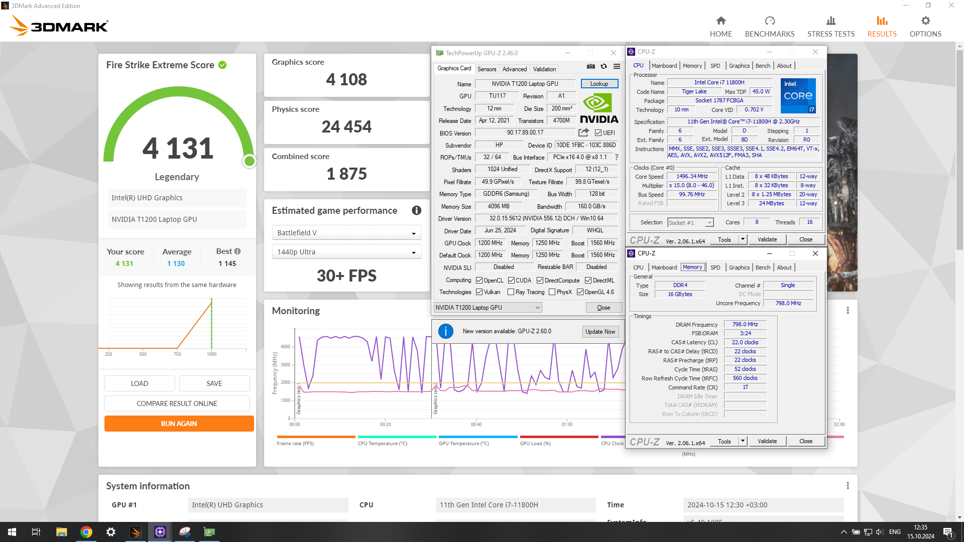Toggle OpenCL checkbox
964x542 pixels.
point(479,281)
